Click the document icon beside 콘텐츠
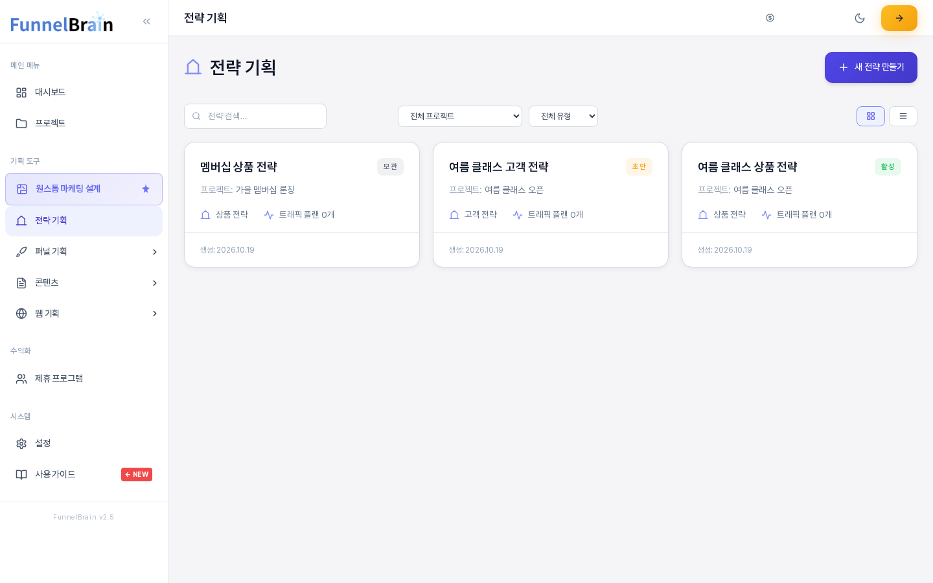Screen dimensions: 933x583 [21, 283]
